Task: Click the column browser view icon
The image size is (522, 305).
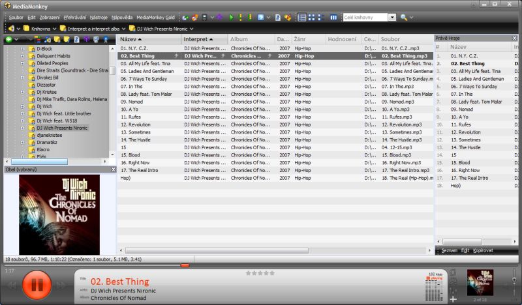Action: click(x=333, y=18)
